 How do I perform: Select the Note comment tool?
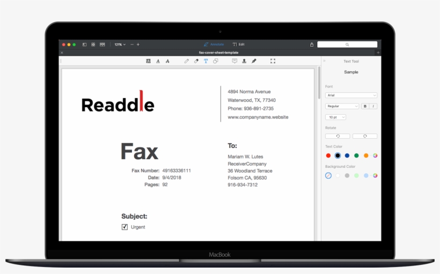pyautogui.click(x=234, y=61)
